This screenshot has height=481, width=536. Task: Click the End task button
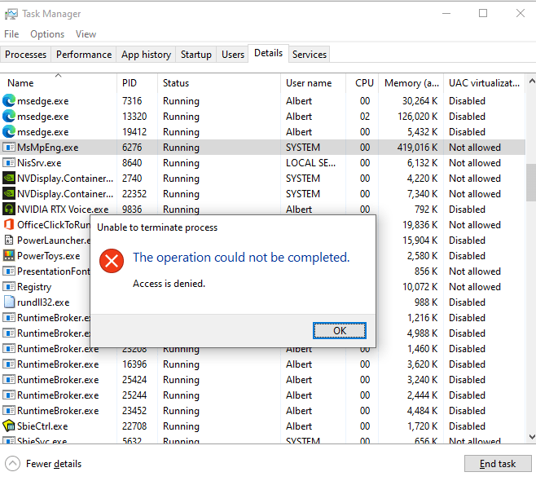[498, 464]
